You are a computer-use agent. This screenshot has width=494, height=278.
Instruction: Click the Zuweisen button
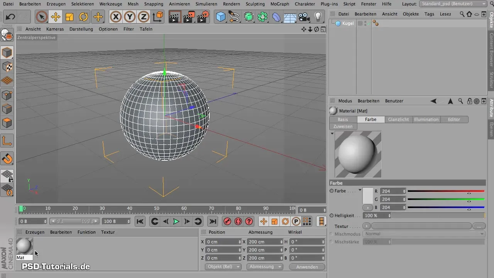(x=343, y=127)
